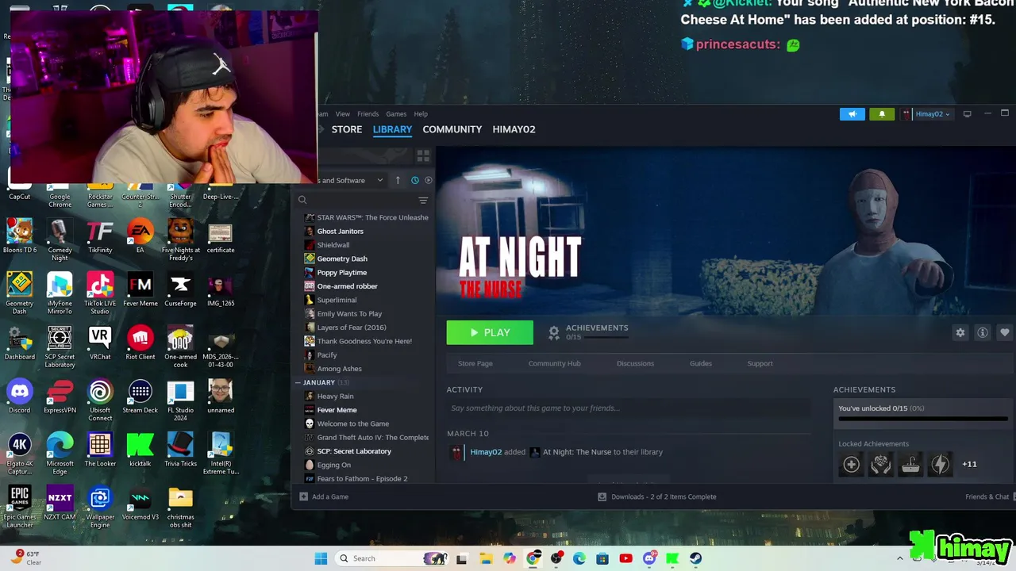Open game settings gear for At Night
Image resolution: width=1016 pixels, height=571 pixels.
[x=960, y=332]
